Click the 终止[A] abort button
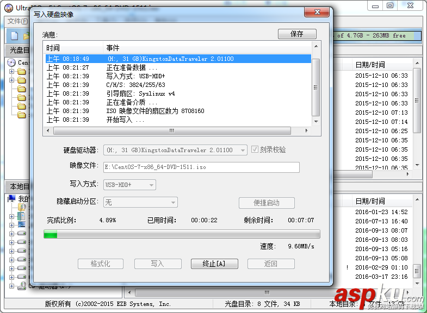Viewport: 427px width, 313px height. (x=214, y=264)
